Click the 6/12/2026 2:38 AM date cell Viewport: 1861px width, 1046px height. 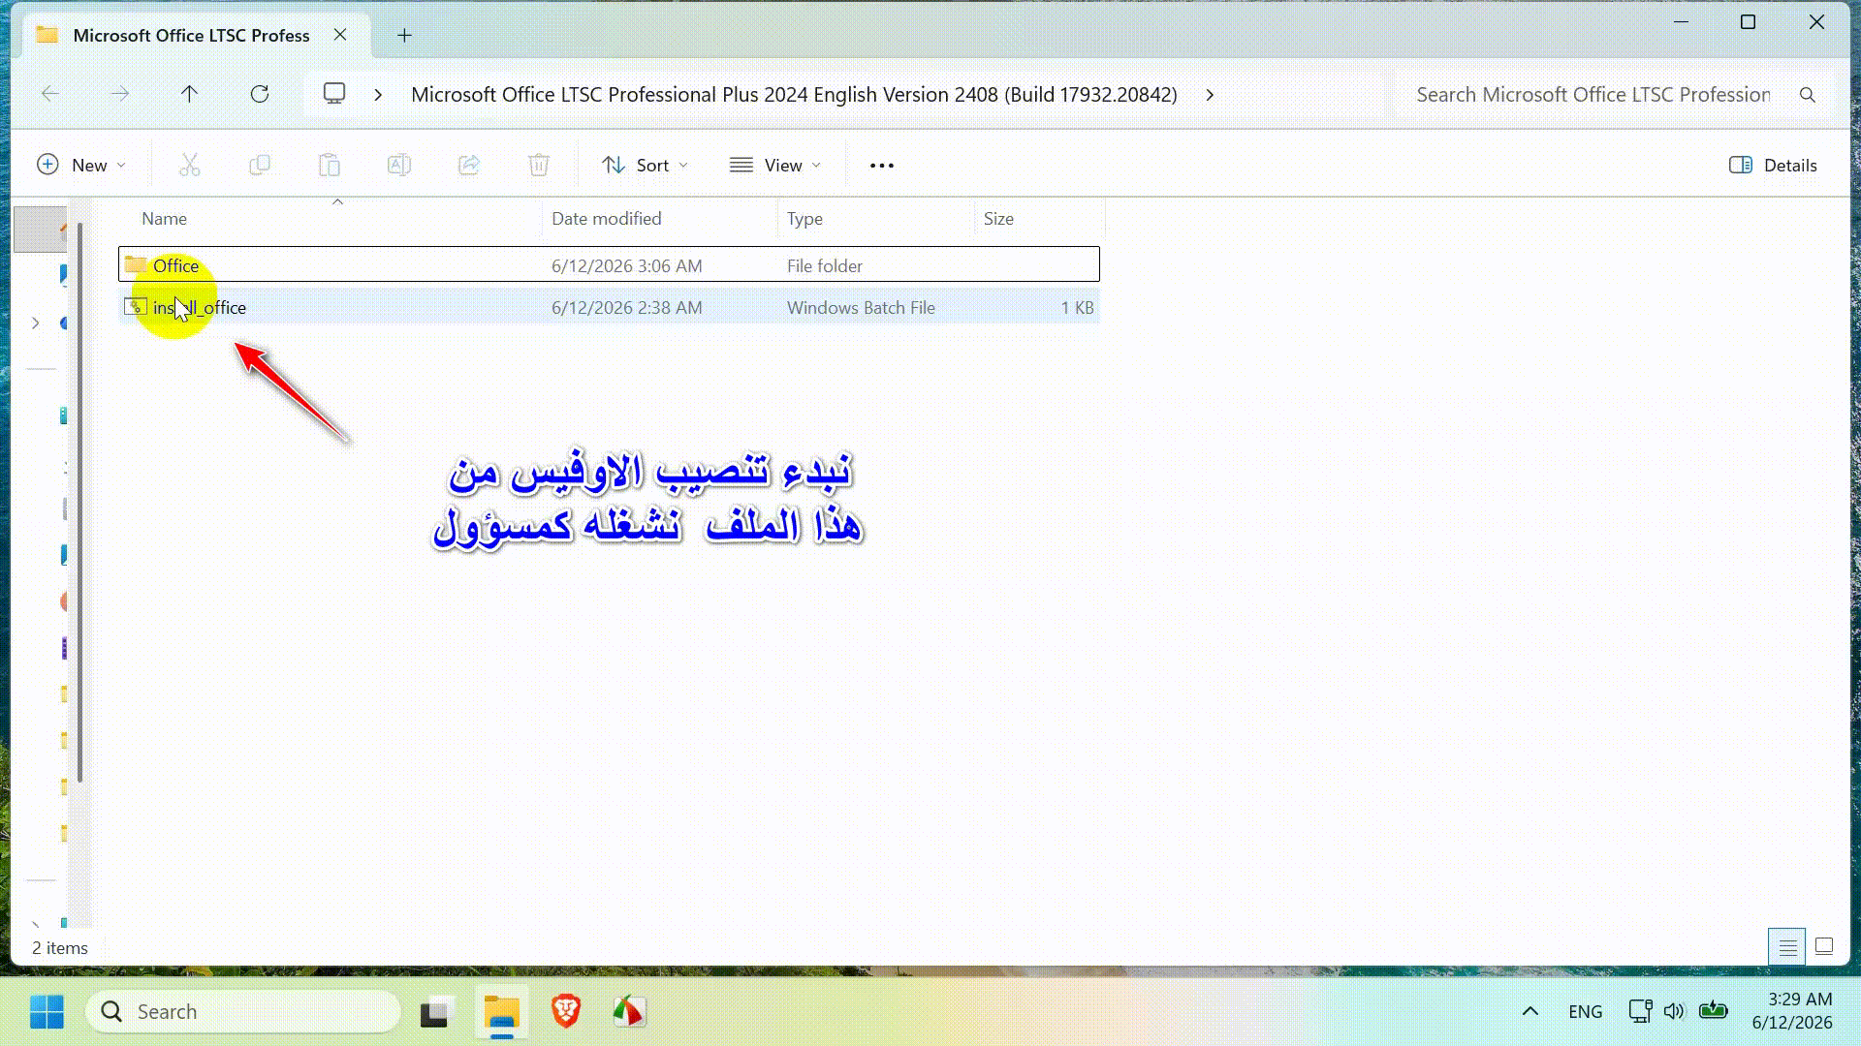(626, 308)
